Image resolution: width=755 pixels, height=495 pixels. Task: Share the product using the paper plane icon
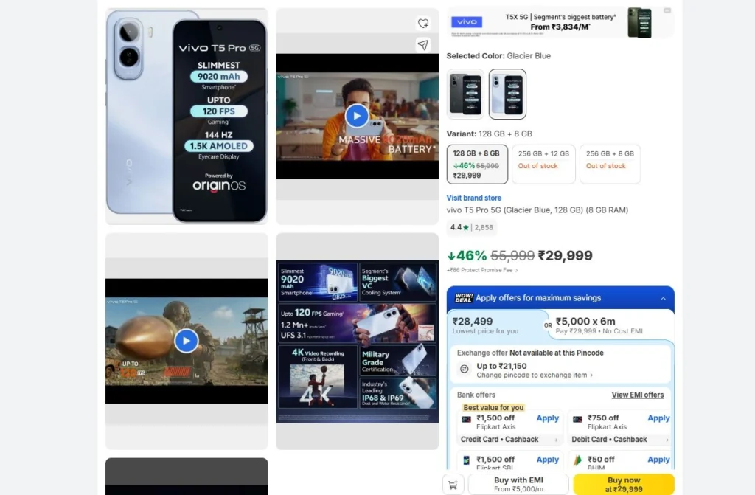422,45
